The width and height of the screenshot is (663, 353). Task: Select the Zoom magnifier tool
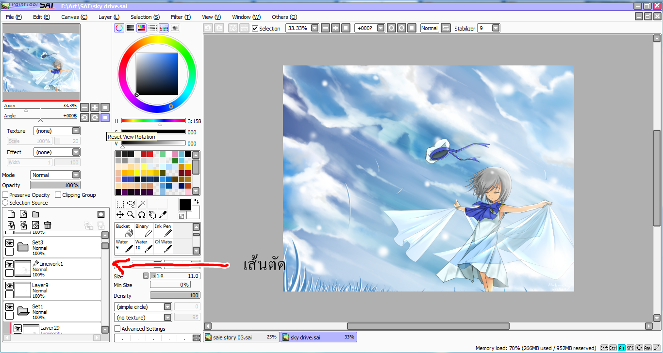[x=131, y=214]
